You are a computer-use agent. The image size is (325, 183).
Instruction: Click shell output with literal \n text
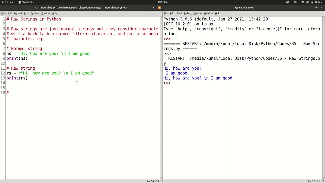198,78
